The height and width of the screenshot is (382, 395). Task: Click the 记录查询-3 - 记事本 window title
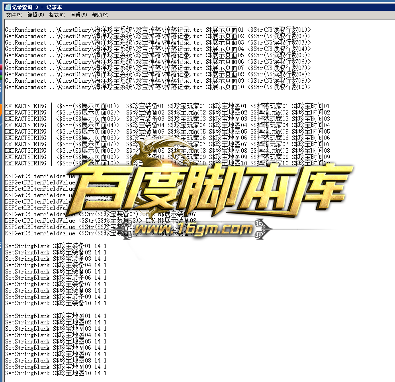37,7
